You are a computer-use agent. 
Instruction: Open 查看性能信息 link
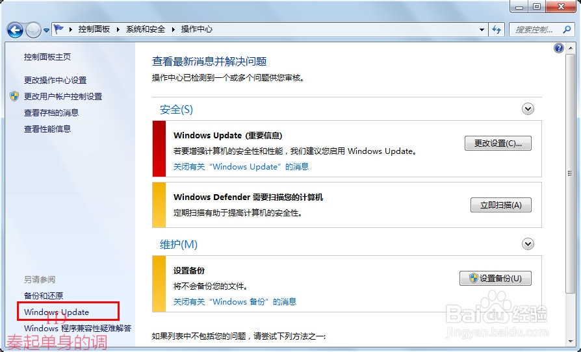[47, 129]
